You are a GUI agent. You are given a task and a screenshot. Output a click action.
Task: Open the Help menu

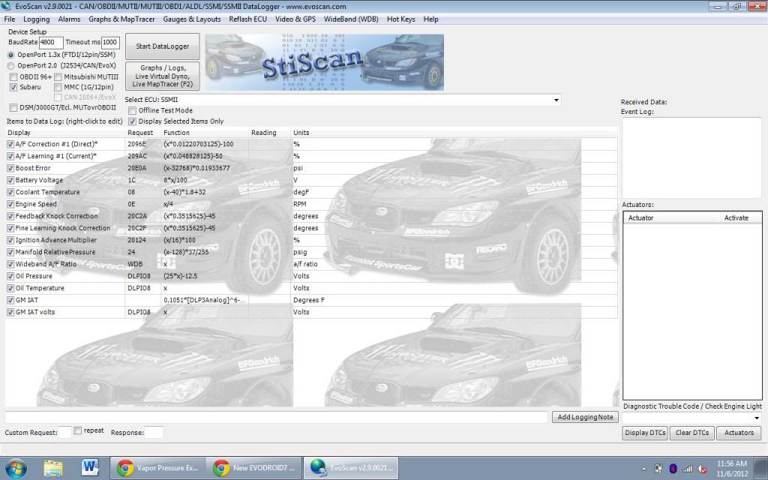click(430, 19)
